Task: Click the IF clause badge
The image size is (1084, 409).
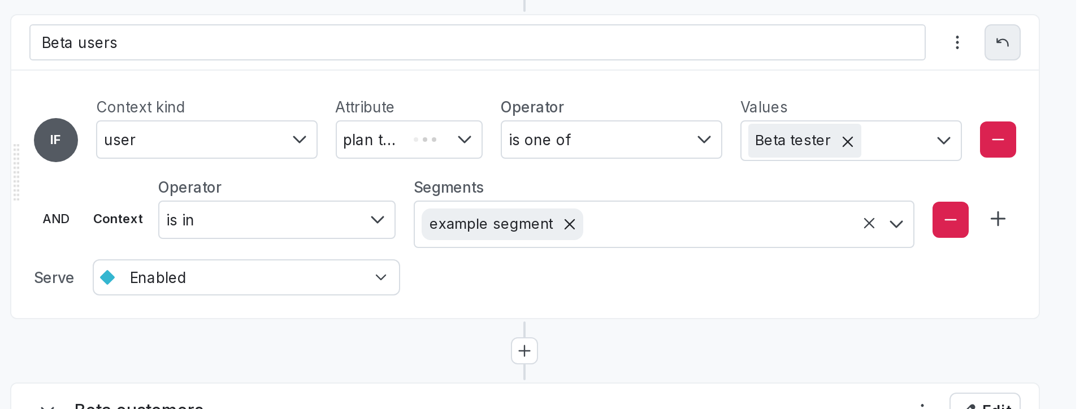Action: point(55,140)
